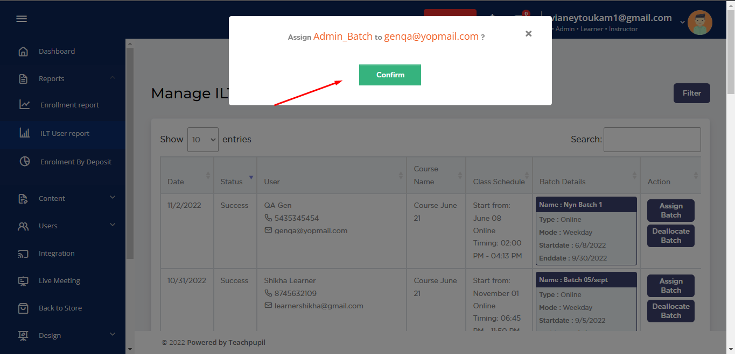The width and height of the screenshot is (735, 354).
Task: Click the ILT User report bar icon
Action: click(25, 133)
